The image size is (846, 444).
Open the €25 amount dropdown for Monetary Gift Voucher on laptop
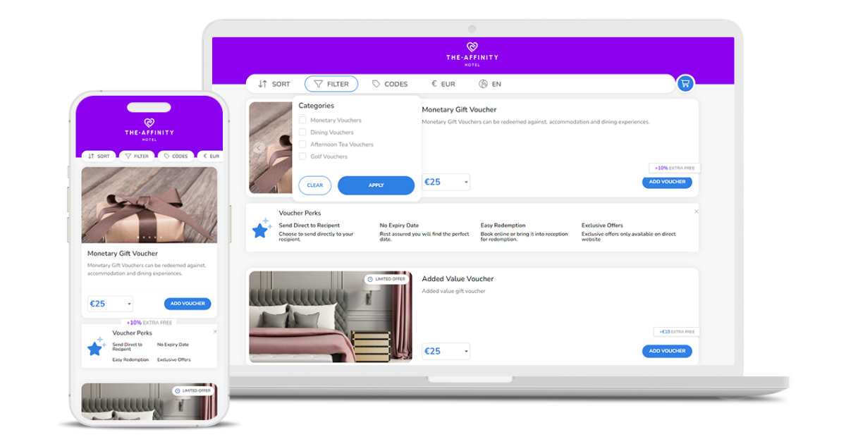446,182
